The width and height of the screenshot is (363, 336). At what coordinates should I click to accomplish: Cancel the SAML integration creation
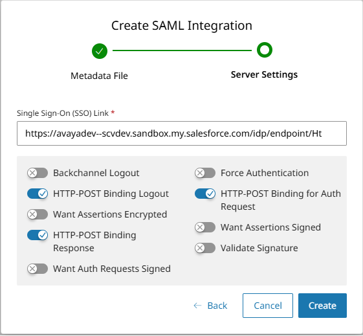pyautogui.click(x=268, y=306)
